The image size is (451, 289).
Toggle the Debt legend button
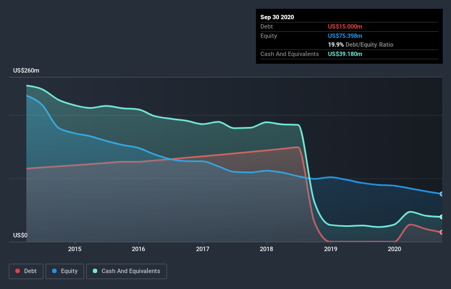pos(26,271)
